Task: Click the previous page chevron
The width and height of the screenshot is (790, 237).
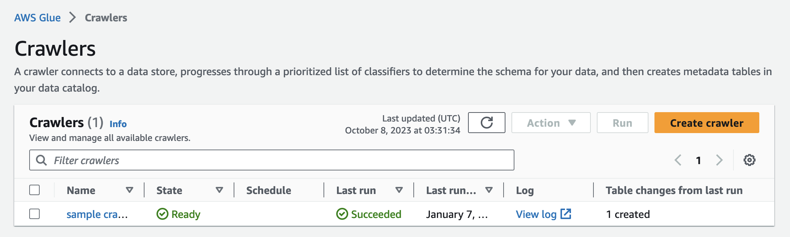Action: 678,160
